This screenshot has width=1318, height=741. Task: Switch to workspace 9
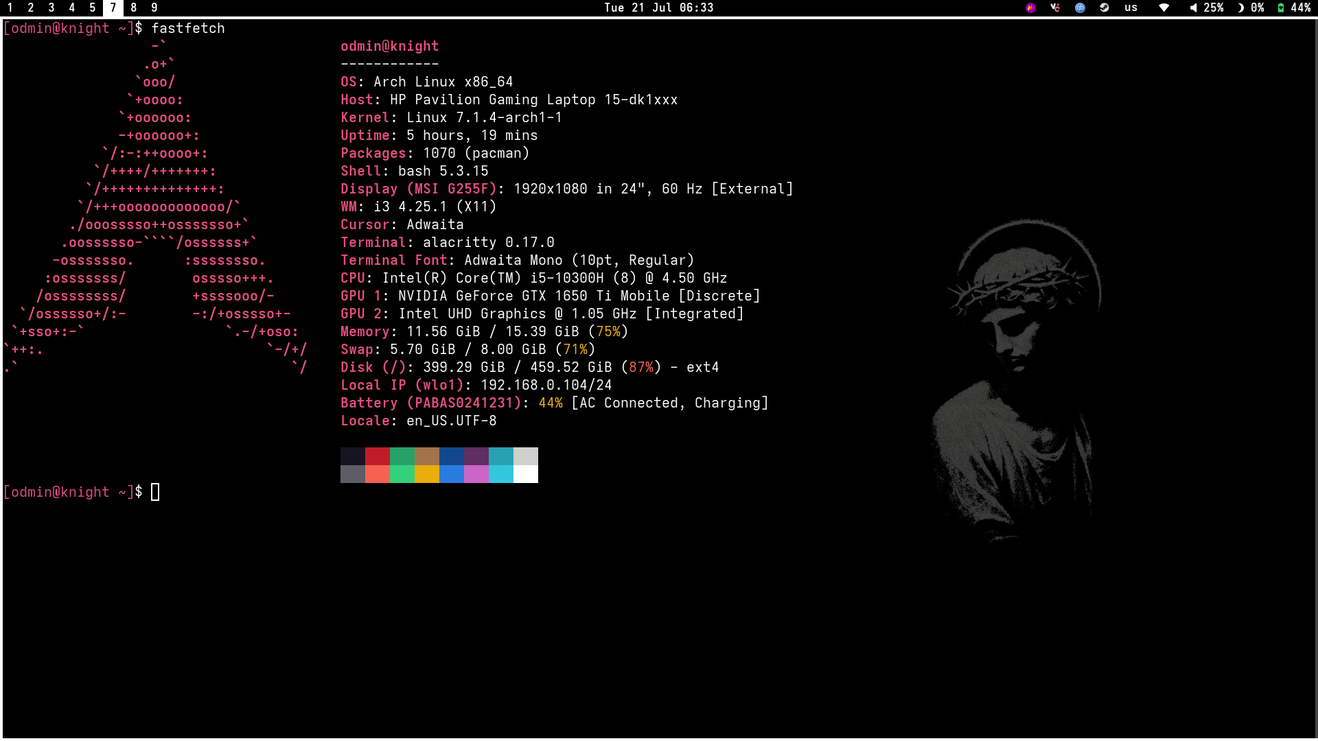pos(154,8)
